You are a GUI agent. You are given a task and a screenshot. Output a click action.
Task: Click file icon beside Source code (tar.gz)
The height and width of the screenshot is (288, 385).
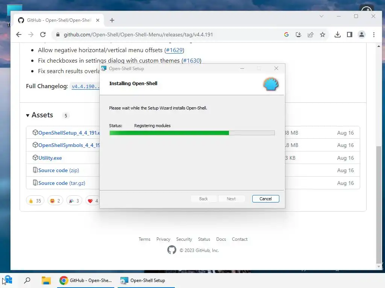[35, 183]
